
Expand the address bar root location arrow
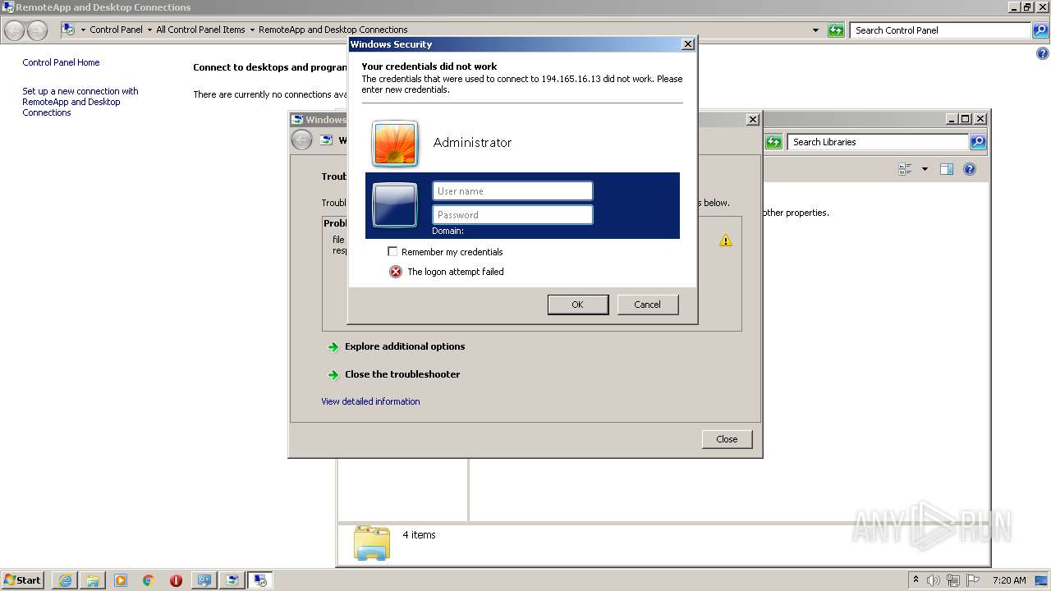[83, 30]
